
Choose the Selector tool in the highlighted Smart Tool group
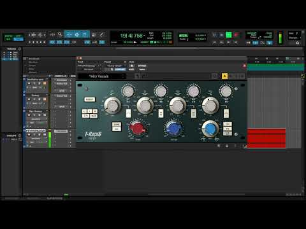point(76,34)
